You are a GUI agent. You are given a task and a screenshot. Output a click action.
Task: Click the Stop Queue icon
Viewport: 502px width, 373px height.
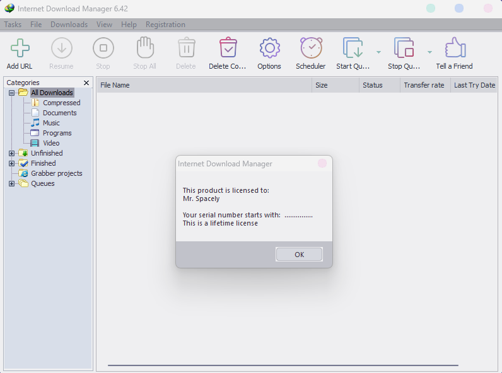[404, 48]
